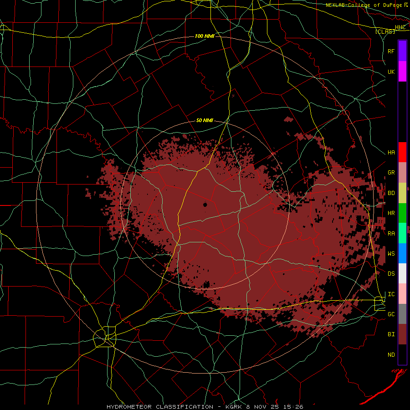Click the WS blue legend swatch

point(402,253)
